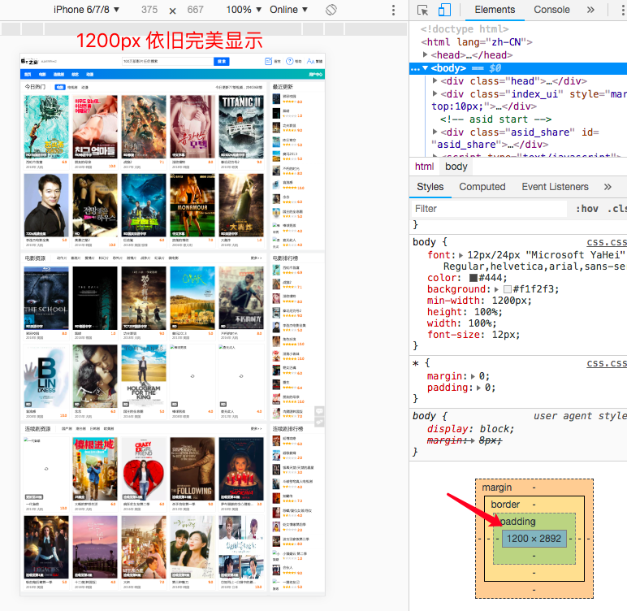Screen dimensions: 627x611
Task: Click the webpage search input field
Action: pyautogui.click(x=167, y=61)
